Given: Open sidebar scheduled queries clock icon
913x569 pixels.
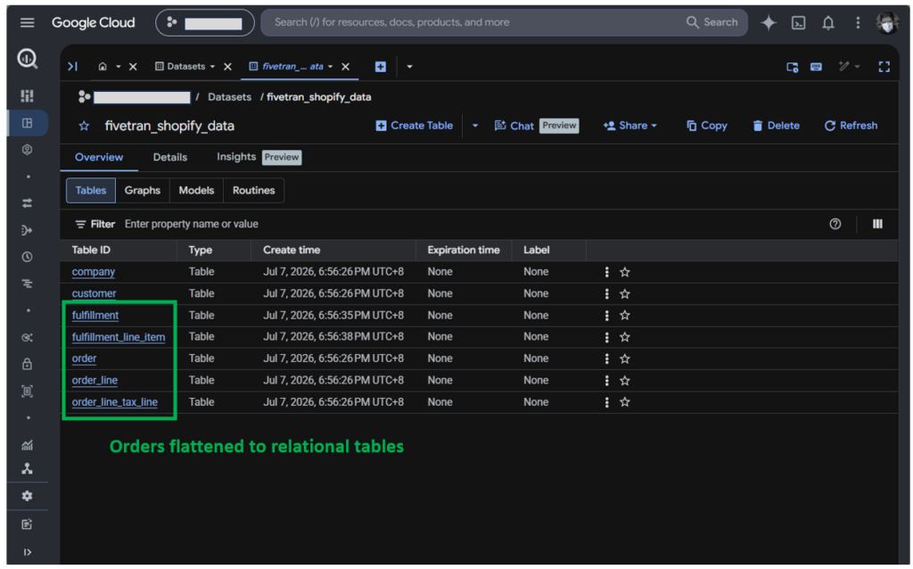Looking at the screenshot, I should [x=27, y=257].
